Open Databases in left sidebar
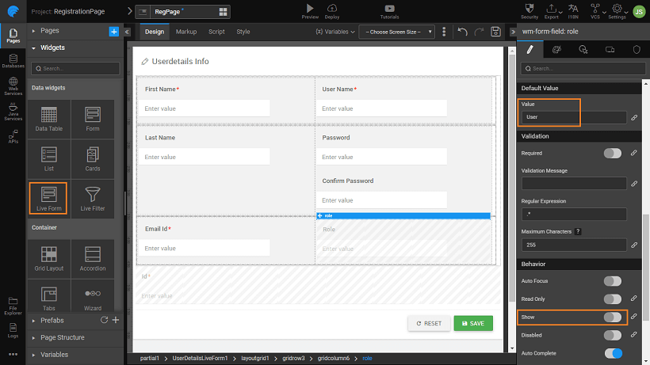The height and width of the screenshot is (365, 650). coord(13,60)
